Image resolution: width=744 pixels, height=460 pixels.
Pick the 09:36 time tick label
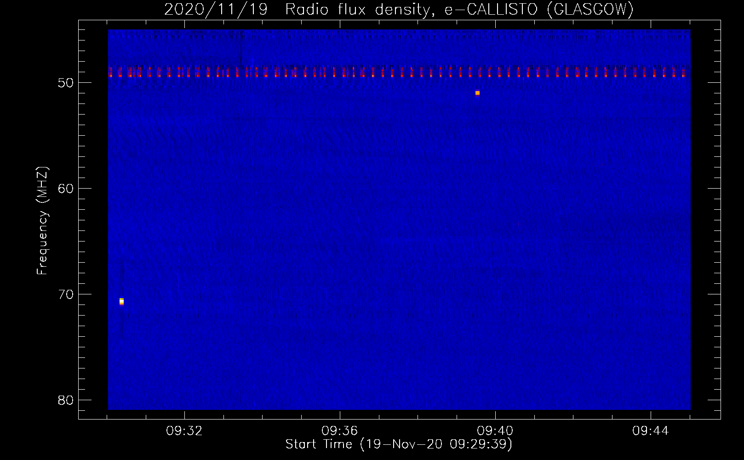[340, 431]
